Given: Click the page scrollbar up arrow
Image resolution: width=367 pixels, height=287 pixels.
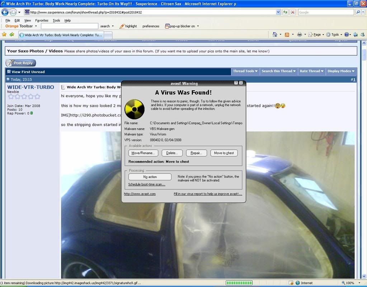Looking at the screenshot, I should click(364, 43).
